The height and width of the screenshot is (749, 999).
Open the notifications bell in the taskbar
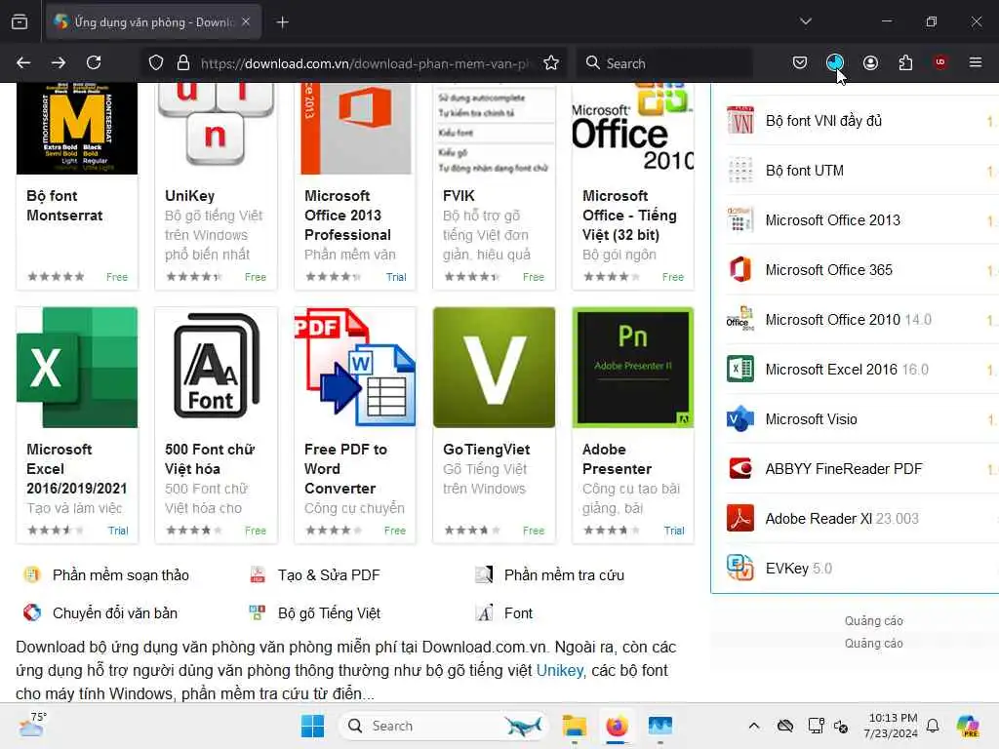[933, 726]
